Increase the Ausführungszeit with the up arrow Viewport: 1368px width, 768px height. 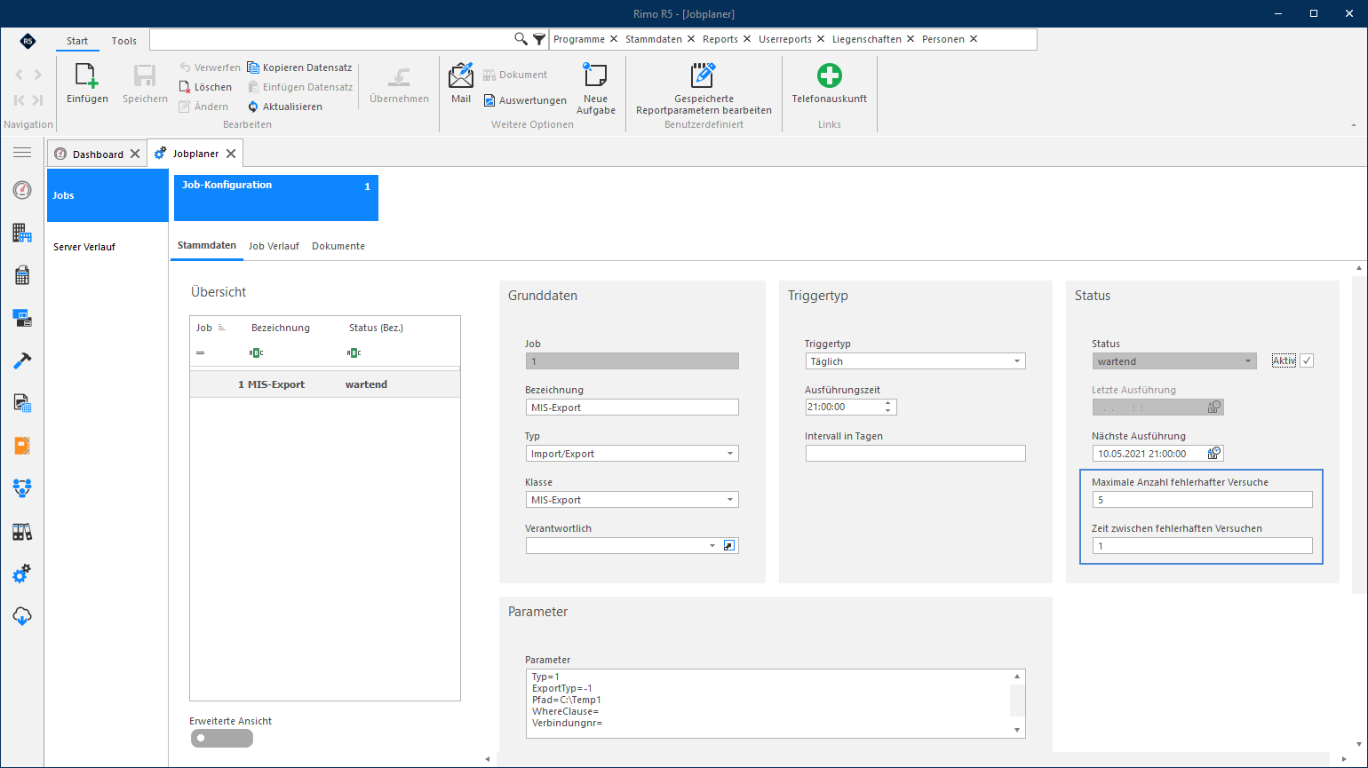click(888, 403)
